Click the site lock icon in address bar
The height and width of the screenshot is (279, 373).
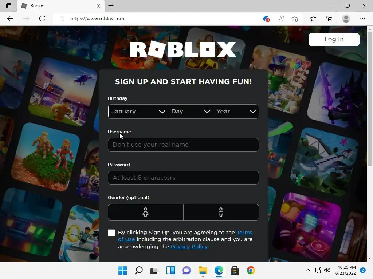coord(62,19)
